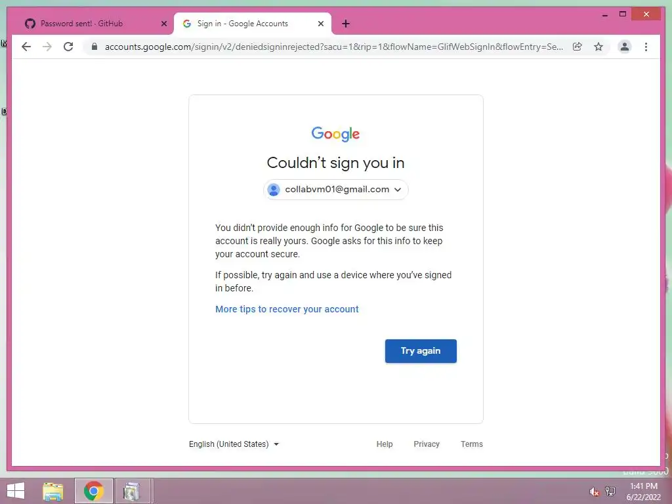
Task: Expand the collabvm01@gmail.com account chooser
Action: pyautogui.click(x=335, y=190)
